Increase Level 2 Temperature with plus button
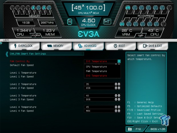 116,84
